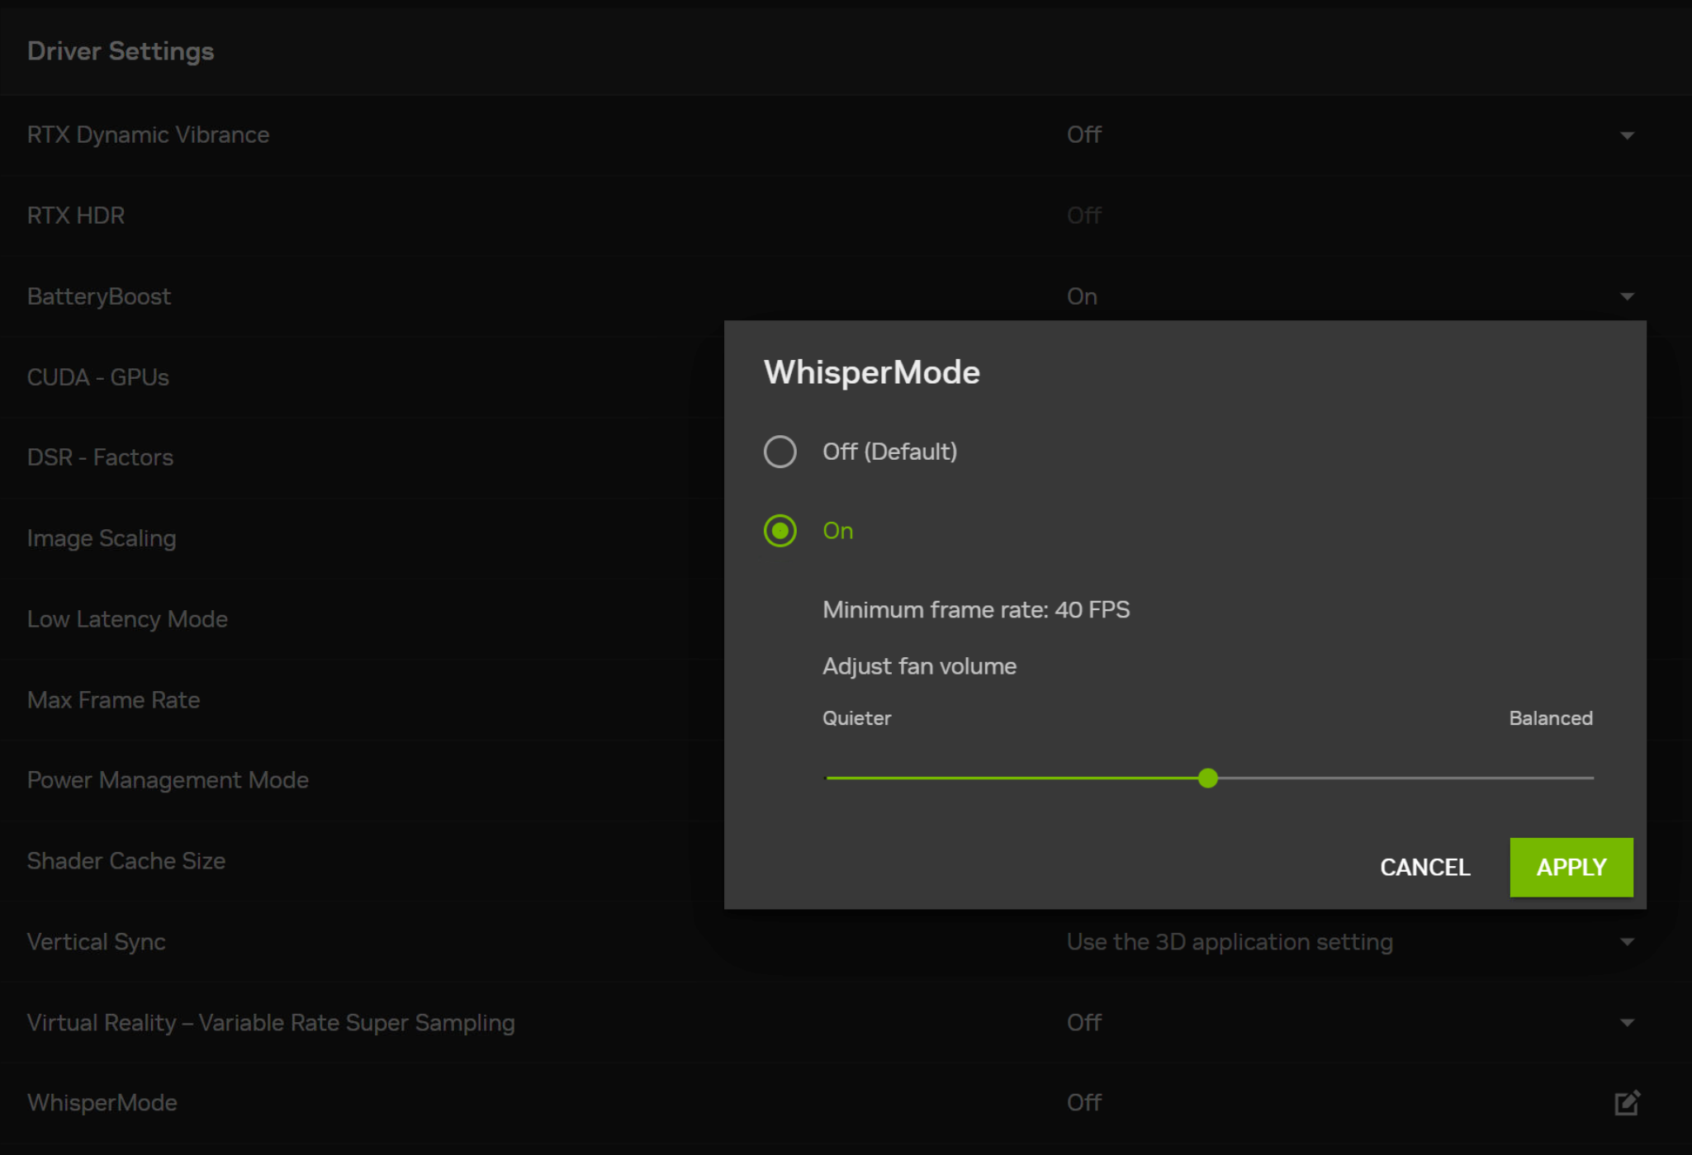The width and height of the screenshot is (1692, 1155).
Task: Click the Vertical Sync dropdown arrow
Action: tap(1628, 941)
